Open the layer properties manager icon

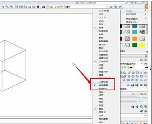click(x=51, y=7)
